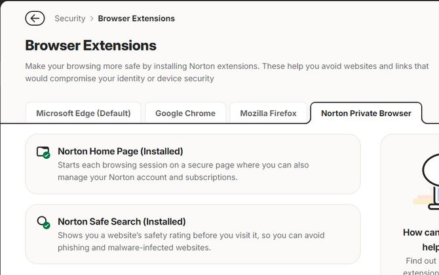Click the Norton Home Page description text
This screenshot has height=275, width=439.
click(x=183, y=171)
